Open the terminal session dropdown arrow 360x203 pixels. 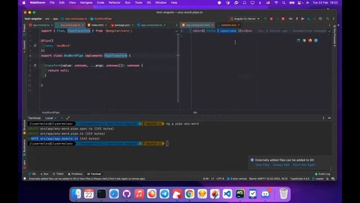68,118
